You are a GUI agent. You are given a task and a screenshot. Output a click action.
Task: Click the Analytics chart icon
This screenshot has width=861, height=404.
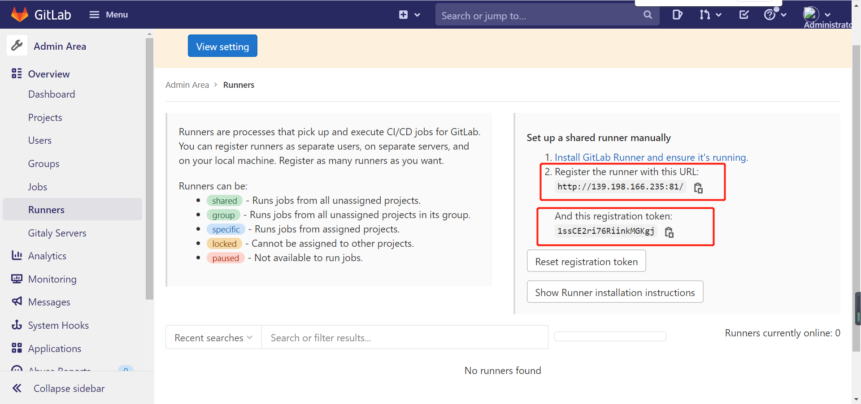17,255
